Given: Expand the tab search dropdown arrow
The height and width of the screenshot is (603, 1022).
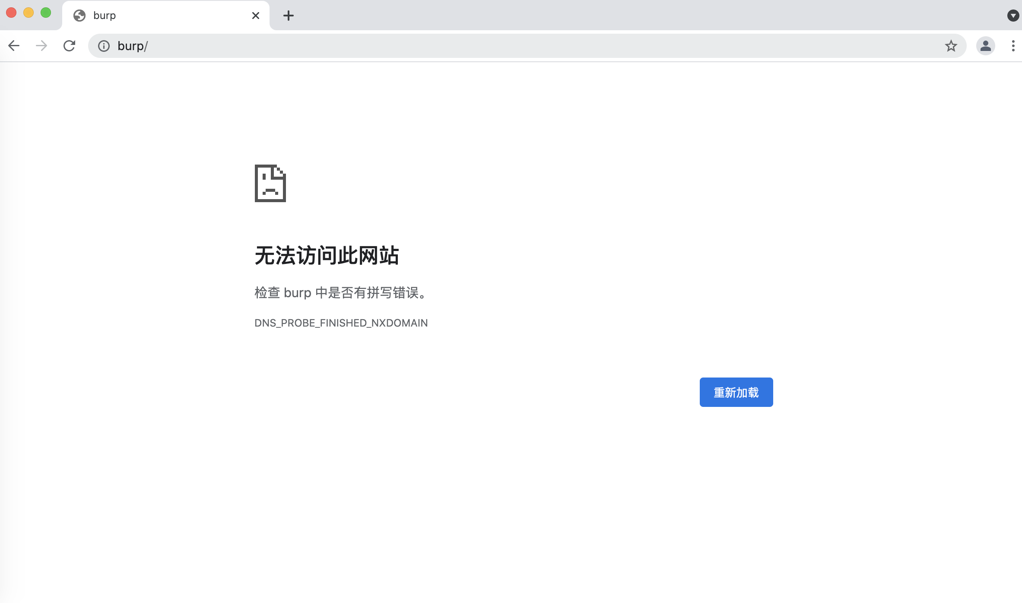Looking at the screenshot, I should point(1013,16).
